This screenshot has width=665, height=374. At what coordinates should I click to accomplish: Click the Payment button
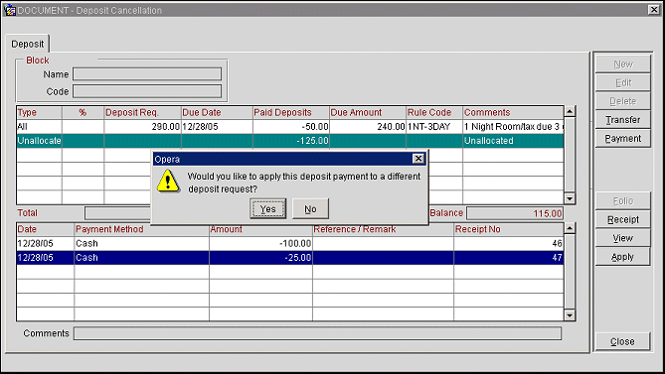(x=622, y=138)
